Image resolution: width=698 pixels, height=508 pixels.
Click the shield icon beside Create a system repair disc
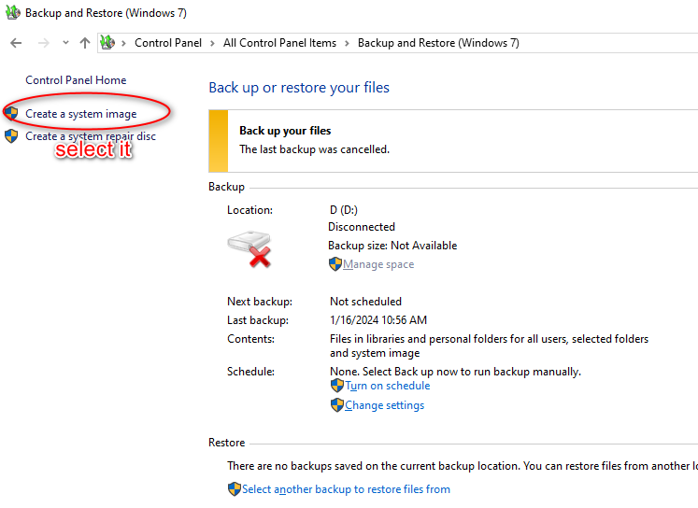pyautogui.click(x=11, y=136)
